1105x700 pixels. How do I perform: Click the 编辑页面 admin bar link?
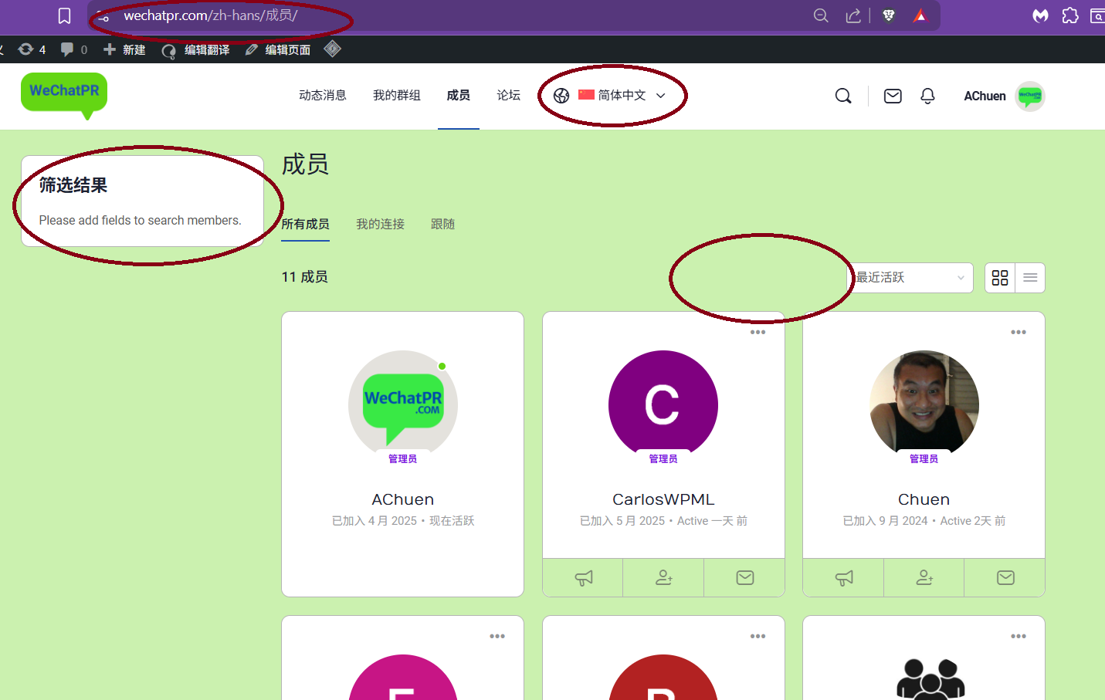tap(279, 50)
